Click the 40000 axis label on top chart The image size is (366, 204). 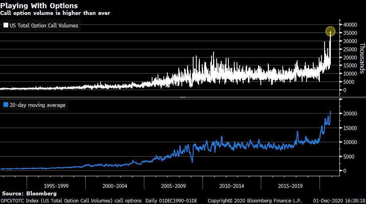350,25
